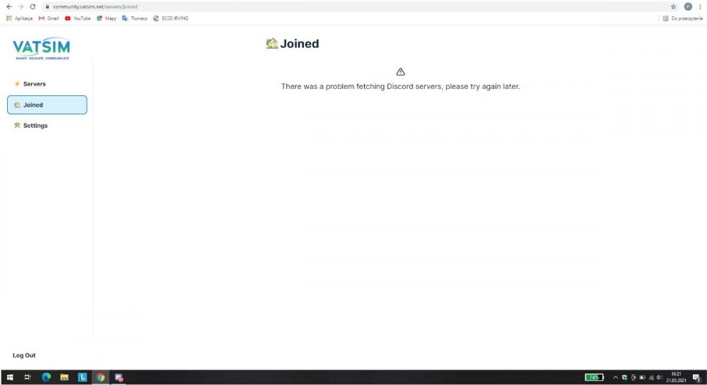This screenshot has height=385, width=707.
Task: Open the Mapy bookmark
Action: pos(106,18)
